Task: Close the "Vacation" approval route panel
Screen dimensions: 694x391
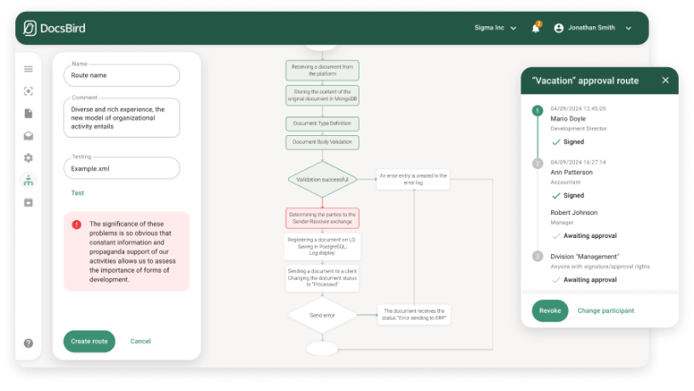Action: (x=665, y=80)
